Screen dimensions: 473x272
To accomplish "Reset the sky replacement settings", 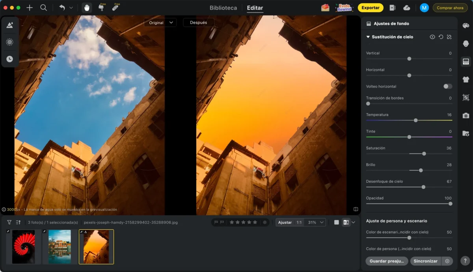I will click(x=441, y=37).
